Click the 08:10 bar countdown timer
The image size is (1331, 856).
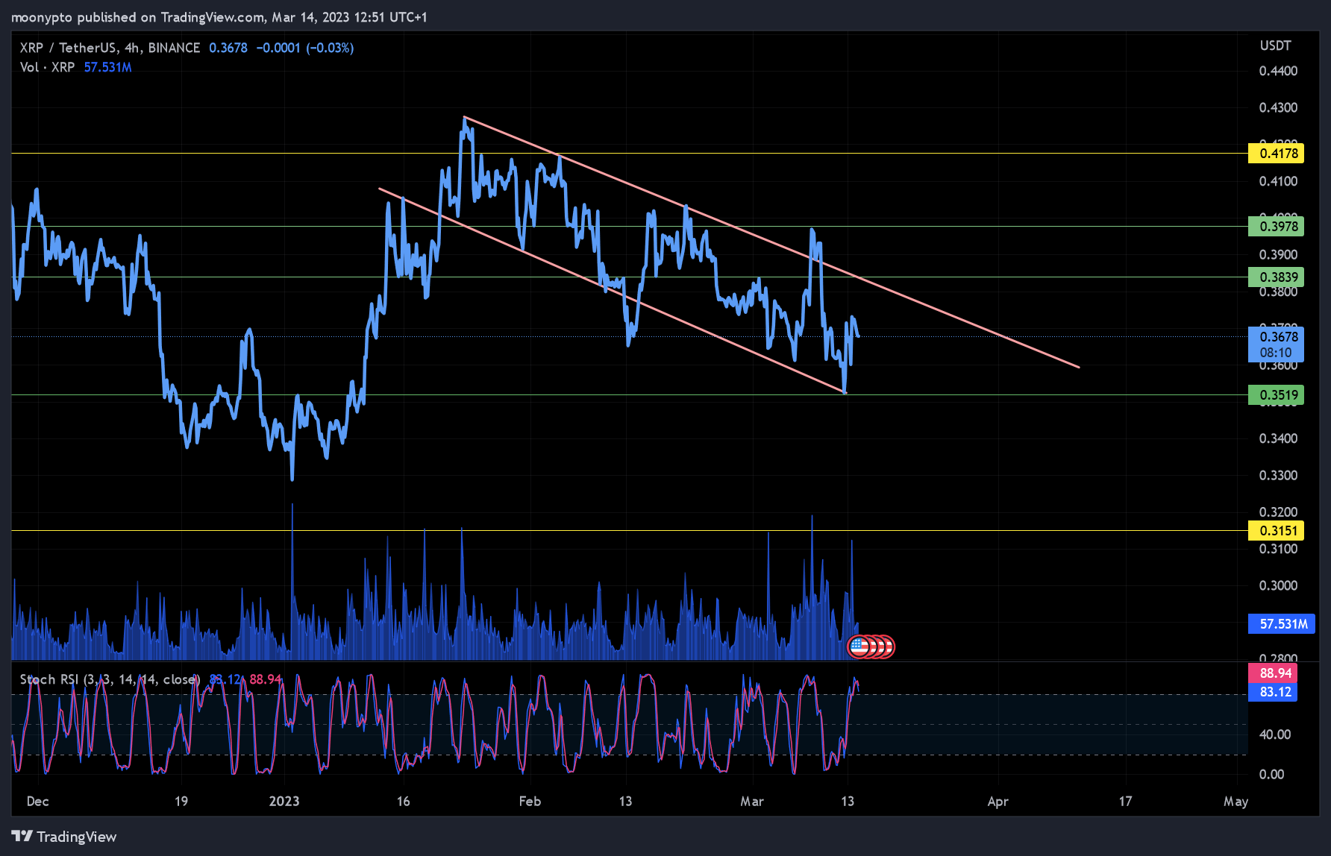[x=1276, y=353]
